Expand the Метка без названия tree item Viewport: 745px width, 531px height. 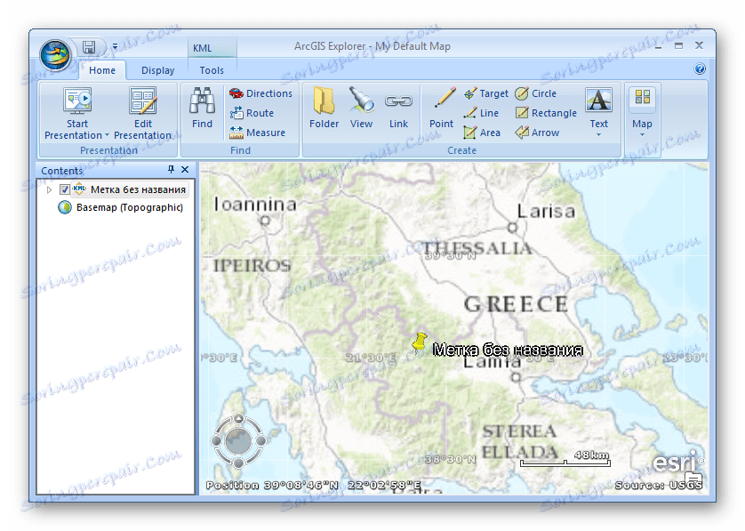coord(50,189)
